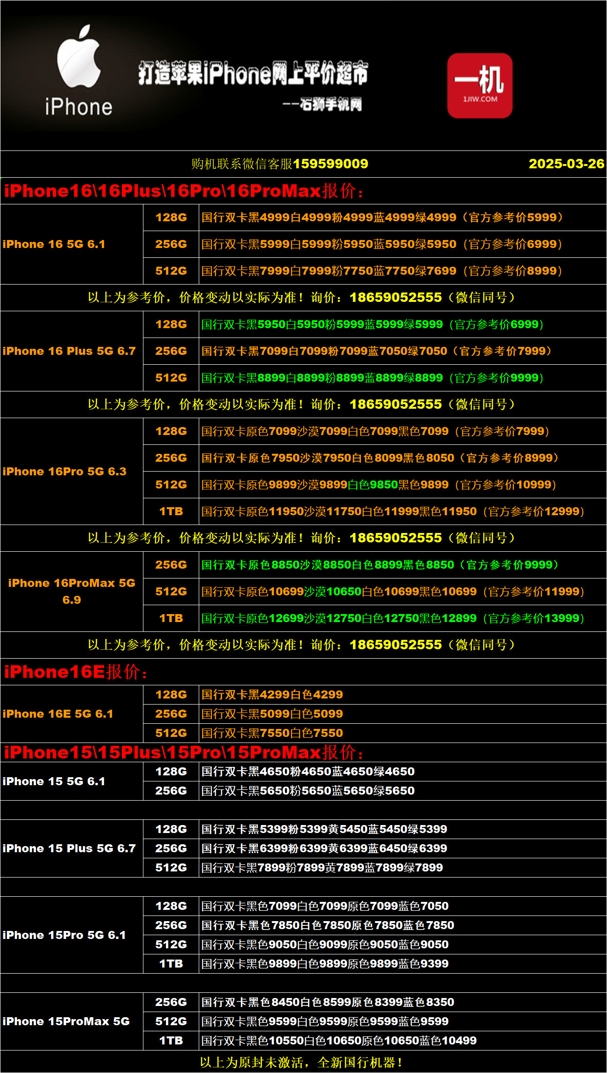Viewport: 607px width, 1073px height.
Task: Click the iPhone 16 5G 6.1 model cell
Action: [72, 244]
